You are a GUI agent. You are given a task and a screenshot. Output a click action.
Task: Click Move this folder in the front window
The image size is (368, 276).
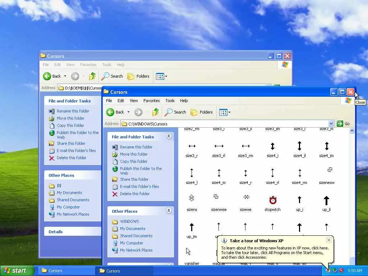[x=134, y=154]
